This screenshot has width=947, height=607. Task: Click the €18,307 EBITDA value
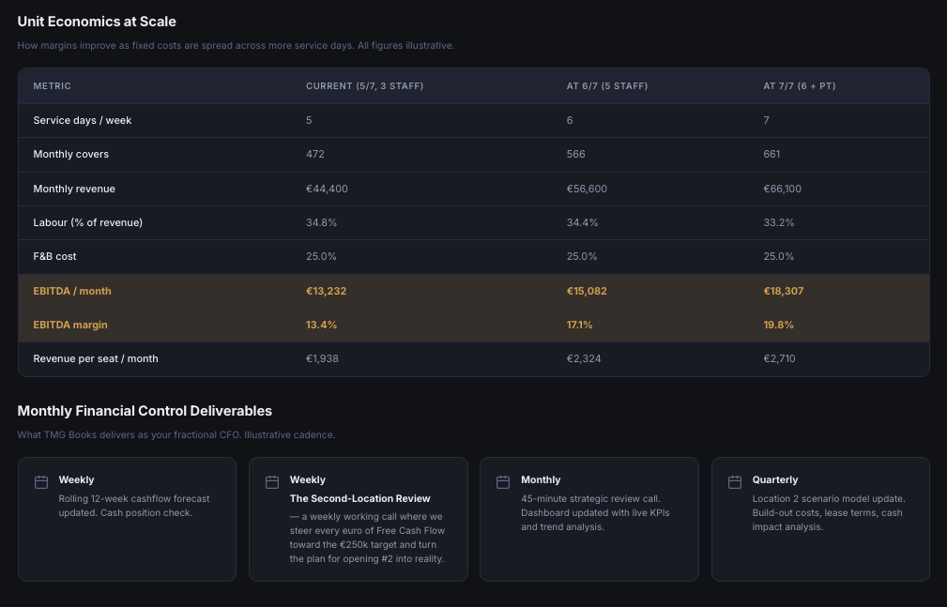pos(784,291)
